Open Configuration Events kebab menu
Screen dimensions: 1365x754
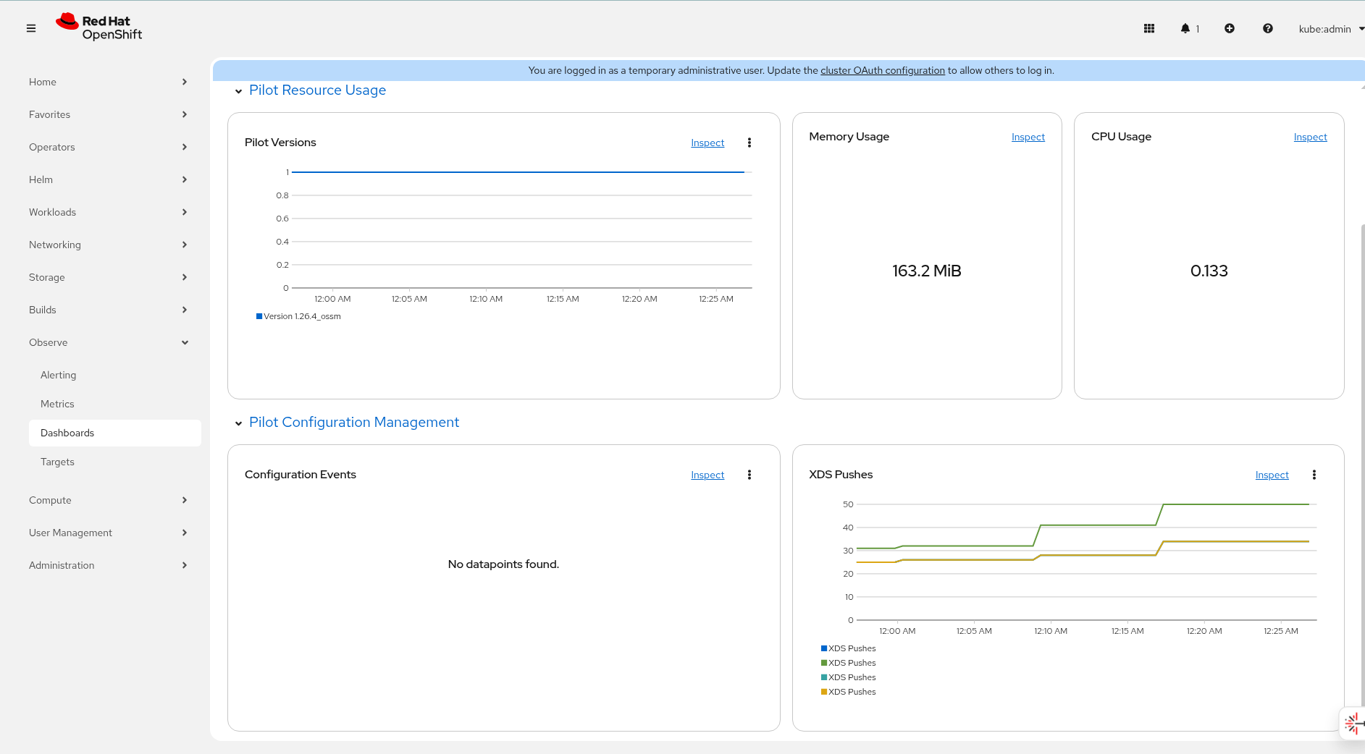tap(749, 475)
